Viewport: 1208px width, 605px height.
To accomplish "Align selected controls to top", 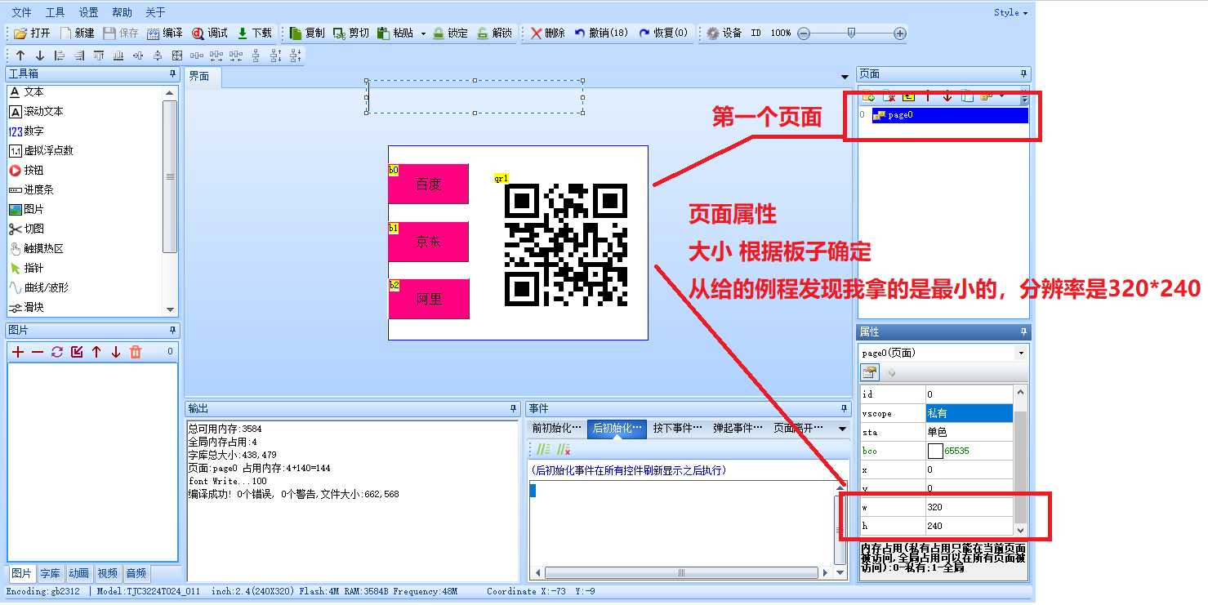I will (x=98, y=56).
